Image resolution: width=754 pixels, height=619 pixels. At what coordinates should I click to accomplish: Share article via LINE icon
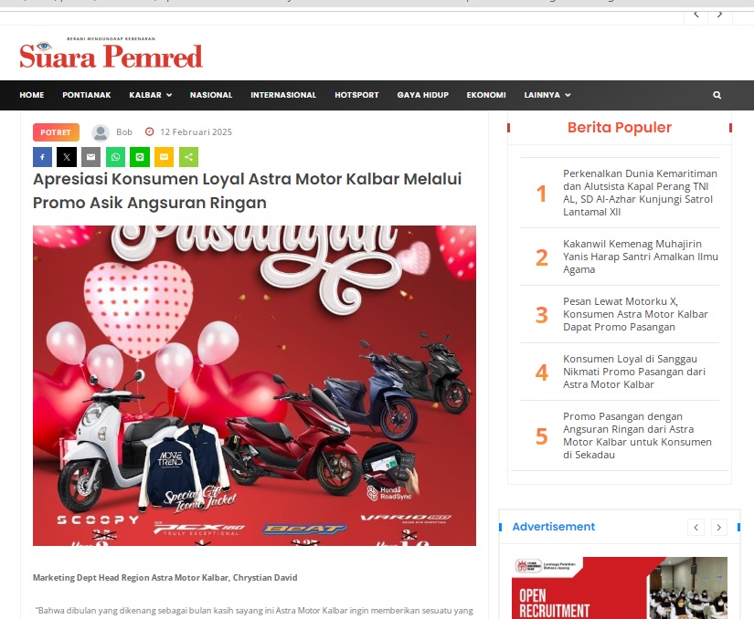coord(140,157)
